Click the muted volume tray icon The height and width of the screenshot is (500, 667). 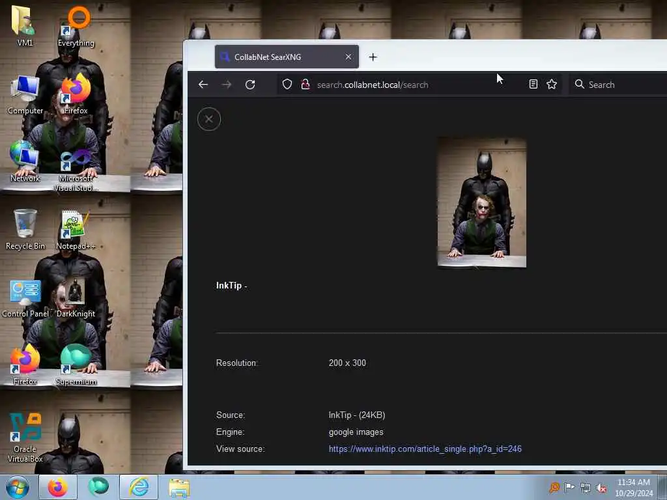pos(601,488)
